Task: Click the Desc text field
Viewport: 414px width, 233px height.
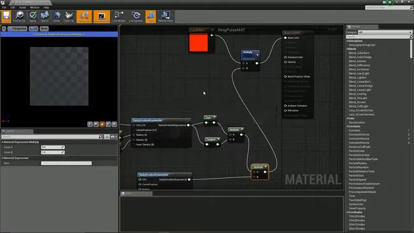Action: [x=66, y=163]
